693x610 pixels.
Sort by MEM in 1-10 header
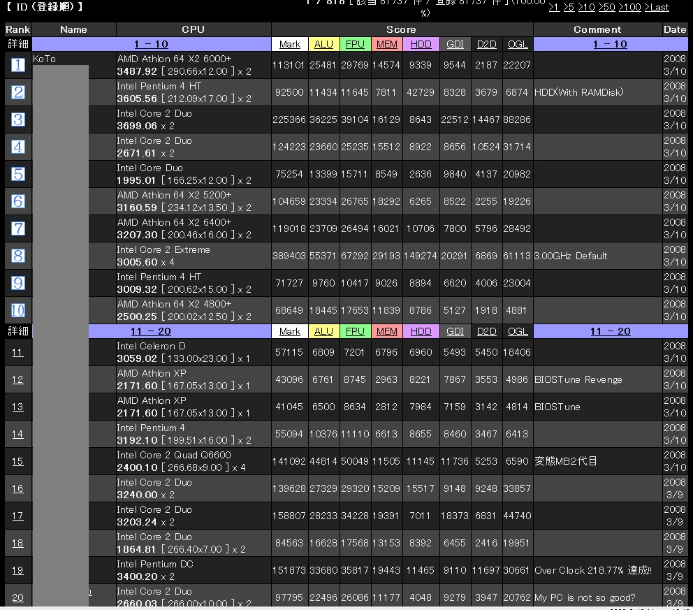(x=387, y=44)
